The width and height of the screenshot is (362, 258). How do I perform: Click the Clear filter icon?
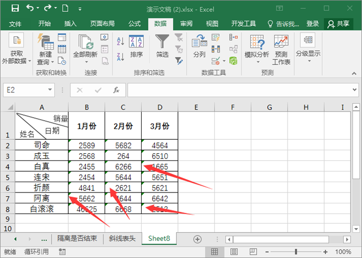click(179, 37)
